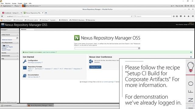The width and height of the screenshot is (195, 109).
Task: Open the Downloads arrow icon
Action: click(x=185, y=16)
